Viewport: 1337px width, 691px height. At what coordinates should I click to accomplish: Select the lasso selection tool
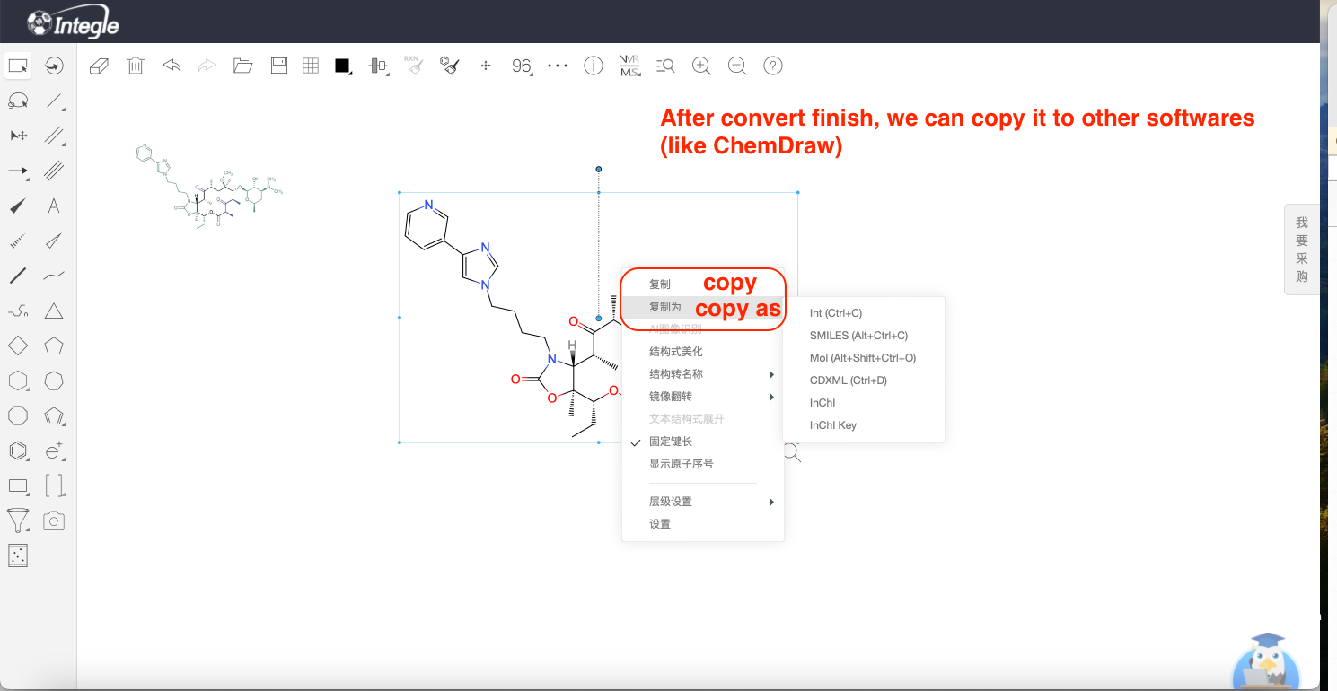(x=18, y=100)
